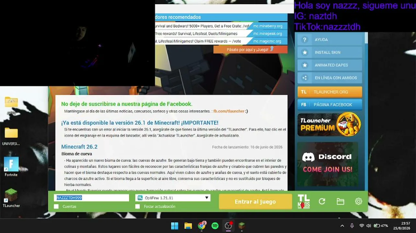This screenshot has width=416, height=233.
Task: Click the battery 47% indicator
Action: click(381, 226)
